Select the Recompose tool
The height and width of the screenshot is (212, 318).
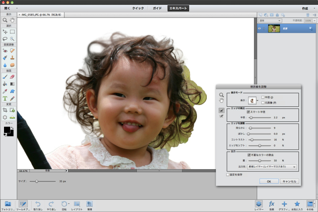pyautogui.click(x=12, y=110)
